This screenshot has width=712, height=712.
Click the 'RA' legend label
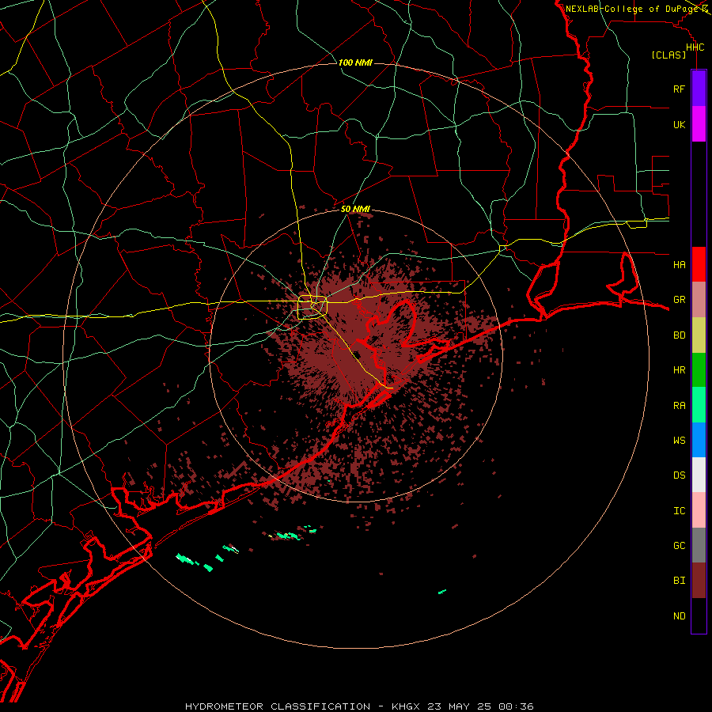tap(679, 406)
